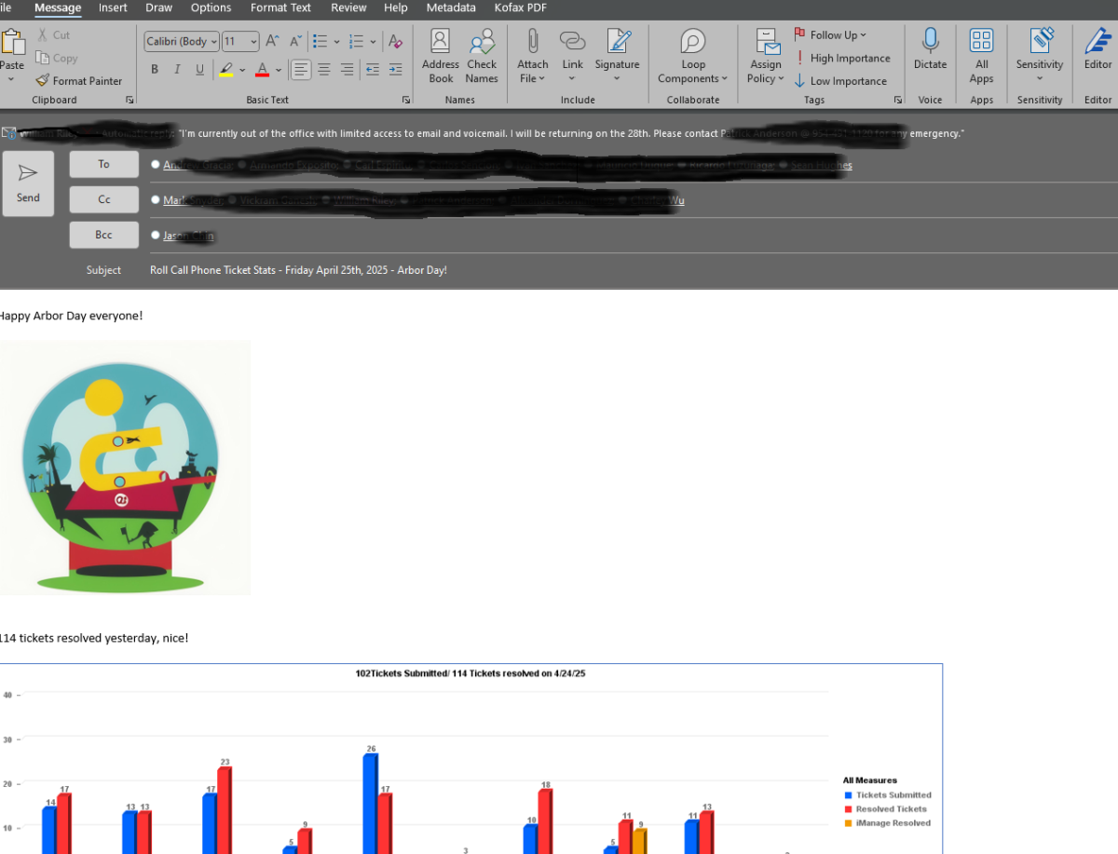
Task: Open the Address Book
Action: pyautogui.click(x=441, y=56)
